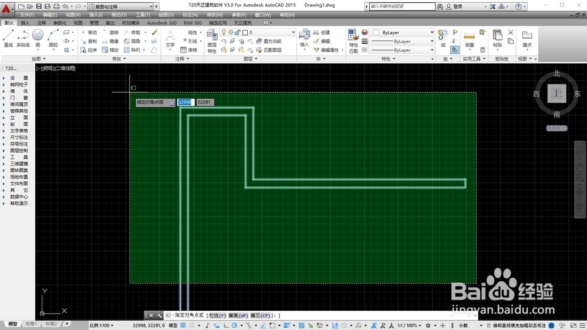The height and width of the screenshot is (330, 587).
Task: Click the Save icon in quick access toolbar
Action: pos(39,6)
